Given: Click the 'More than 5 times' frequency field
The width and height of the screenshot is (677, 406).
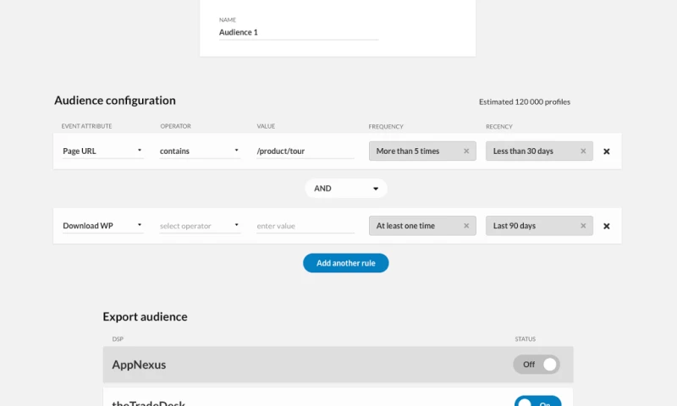Looking at the screenshot, I should [415, 151].
